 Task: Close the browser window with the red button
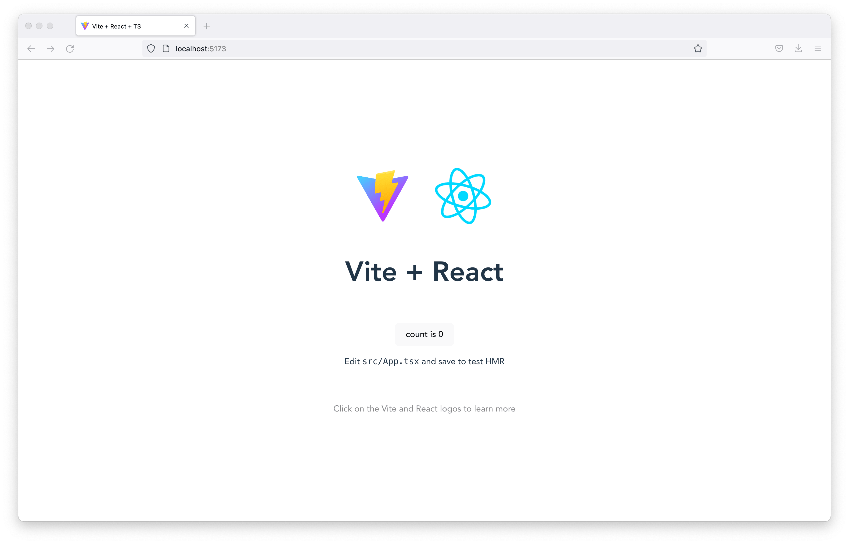(28, 26)
